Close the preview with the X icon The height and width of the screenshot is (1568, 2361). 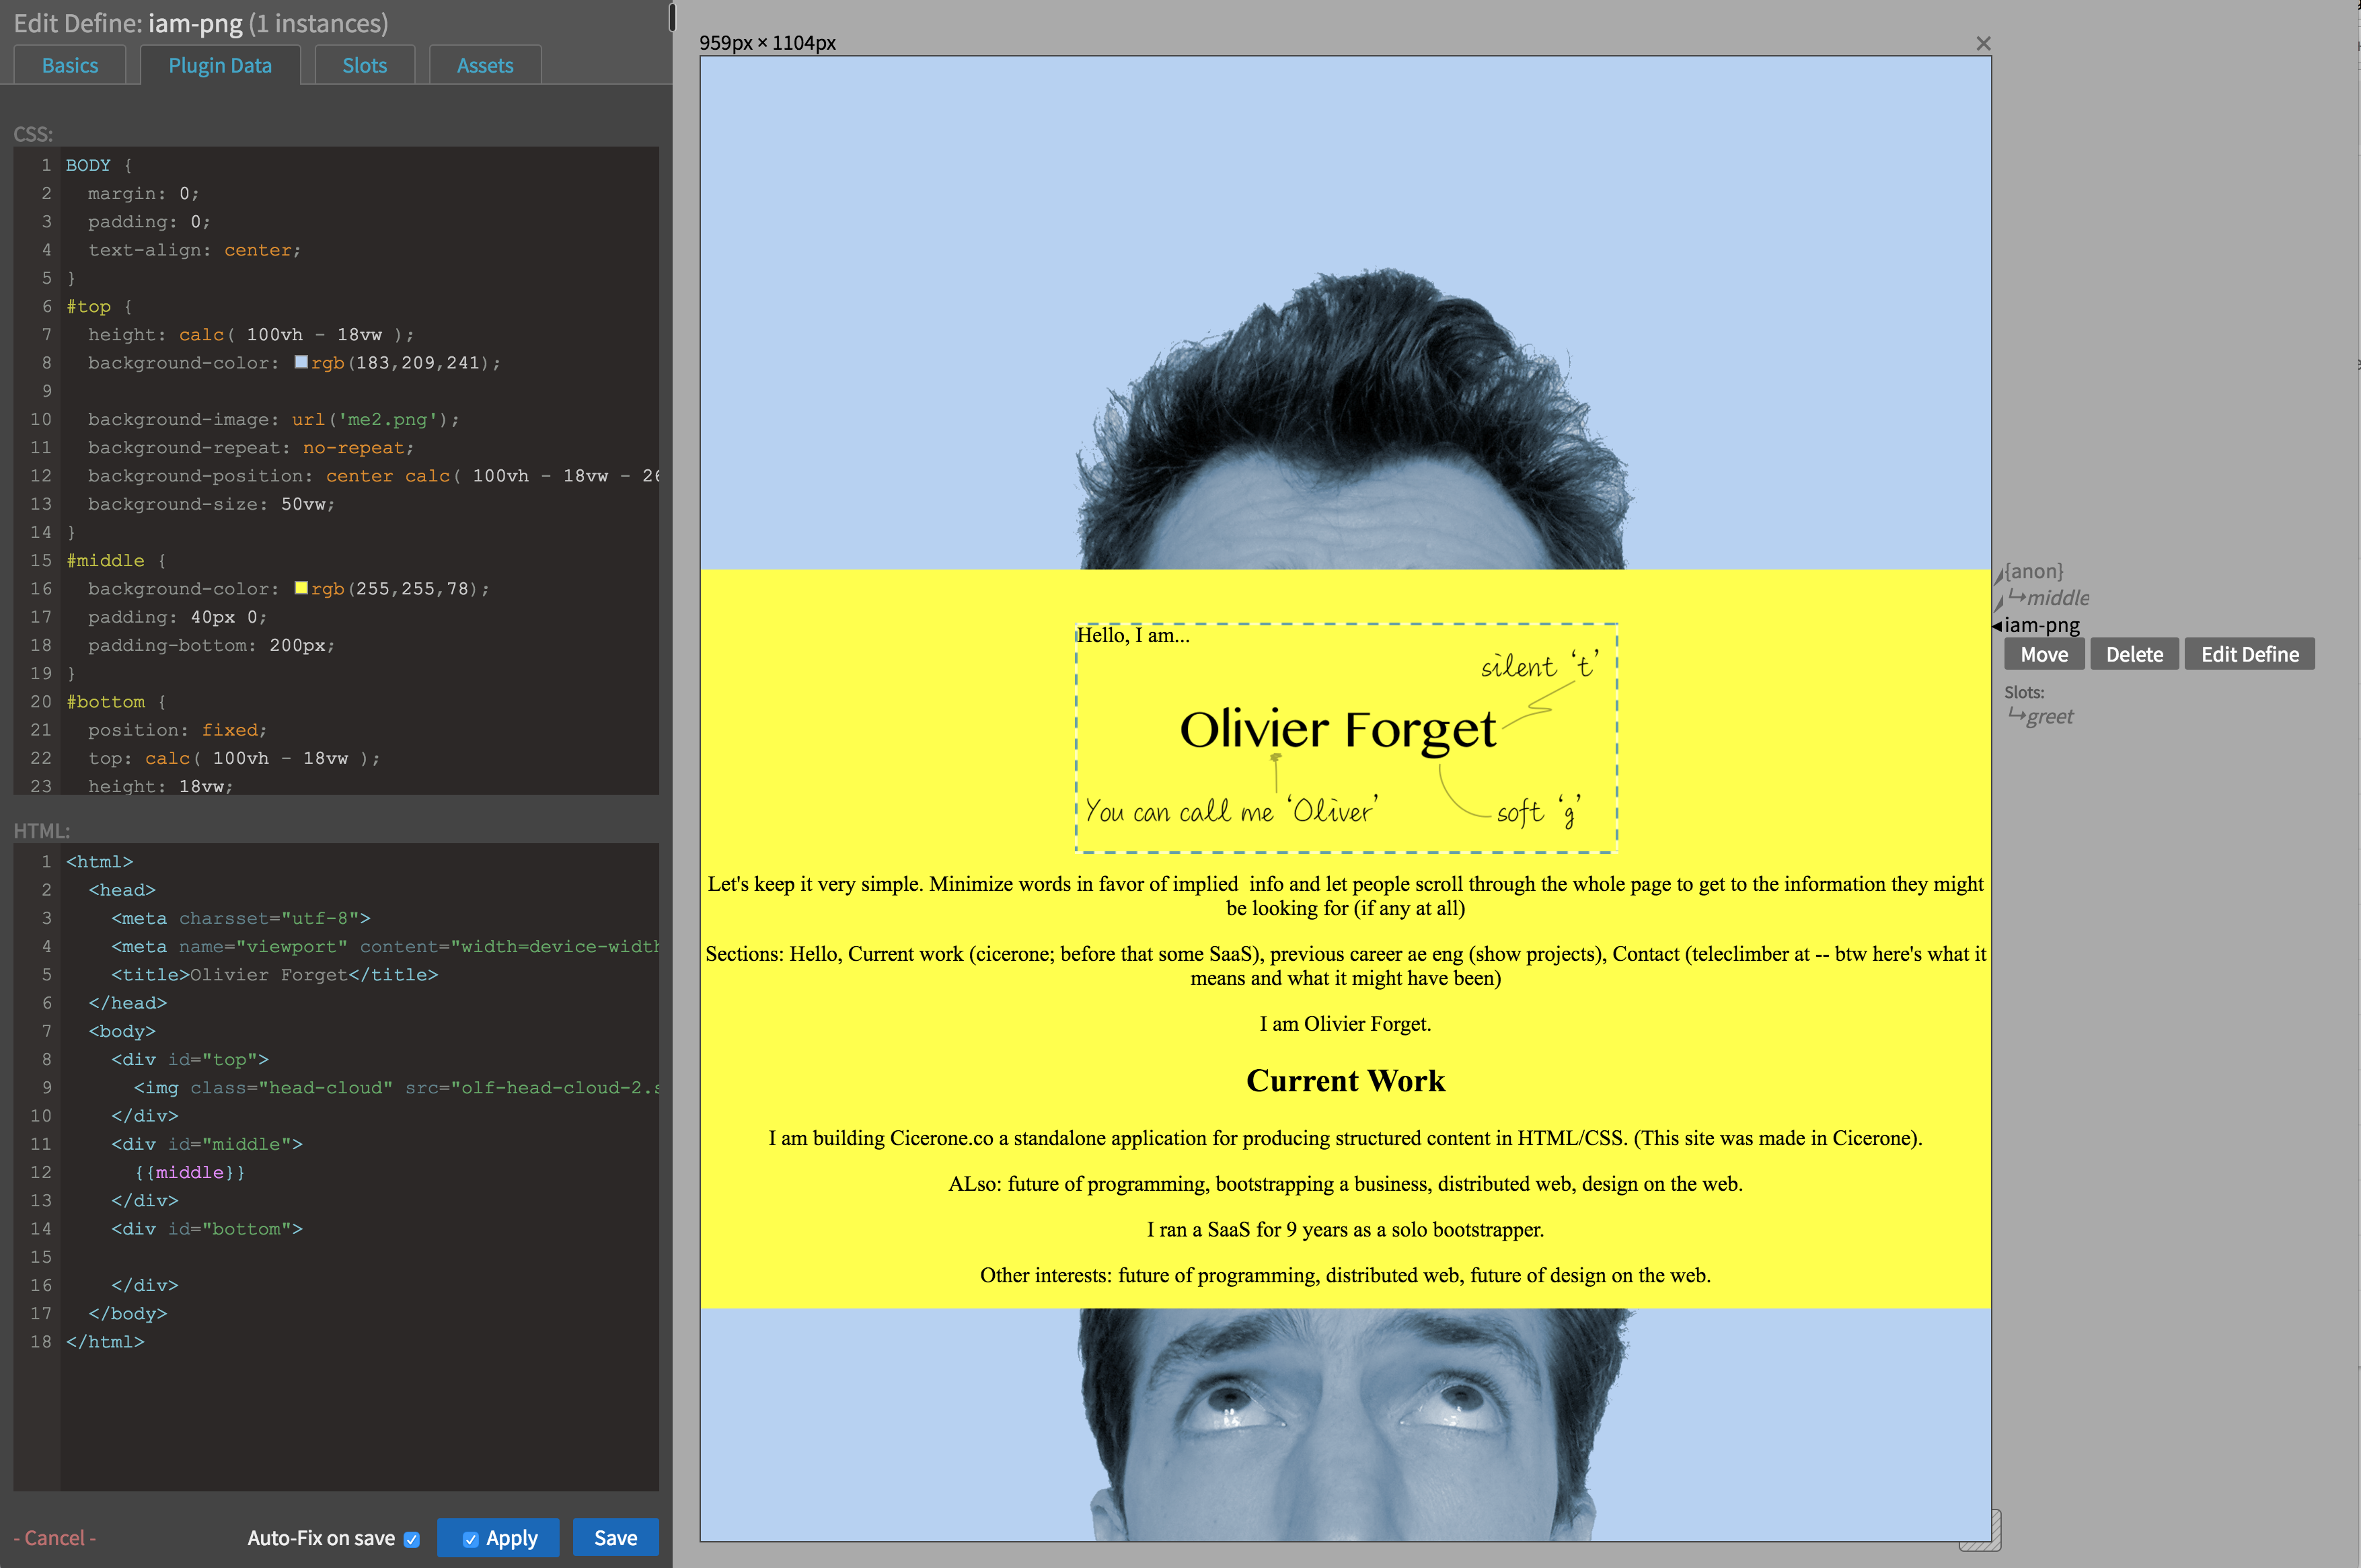pyautogui.click(x=1983, y=43)
